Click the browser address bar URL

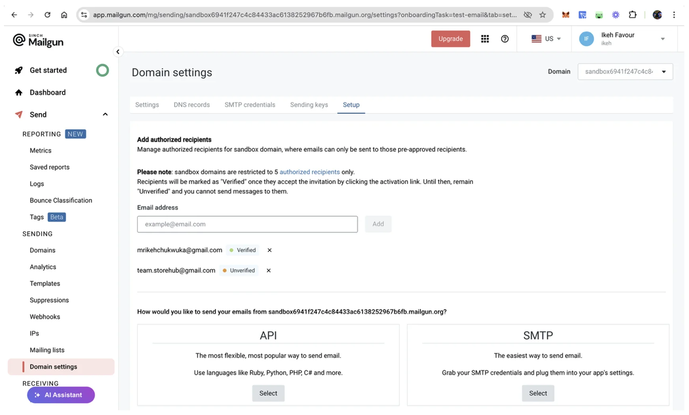click(304, 15)
